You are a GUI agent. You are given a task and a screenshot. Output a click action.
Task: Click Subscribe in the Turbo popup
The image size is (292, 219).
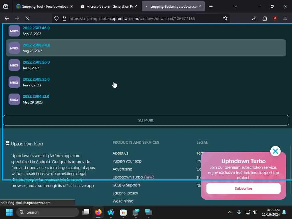(244, 188)
